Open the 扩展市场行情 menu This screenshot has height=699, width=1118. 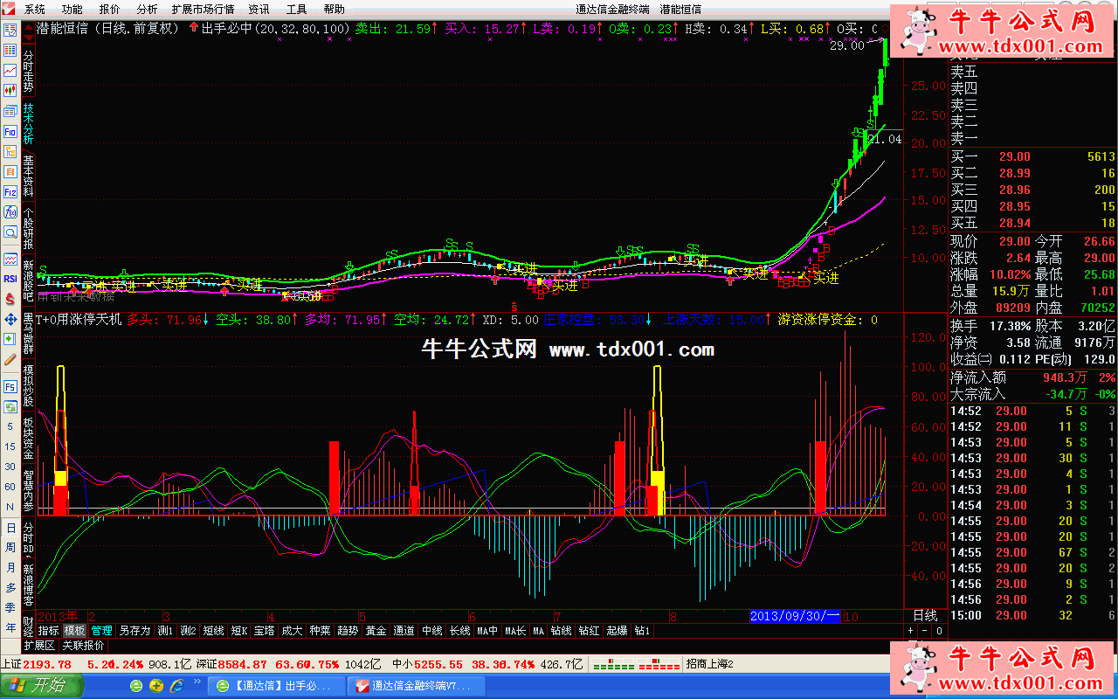[204, 9]
